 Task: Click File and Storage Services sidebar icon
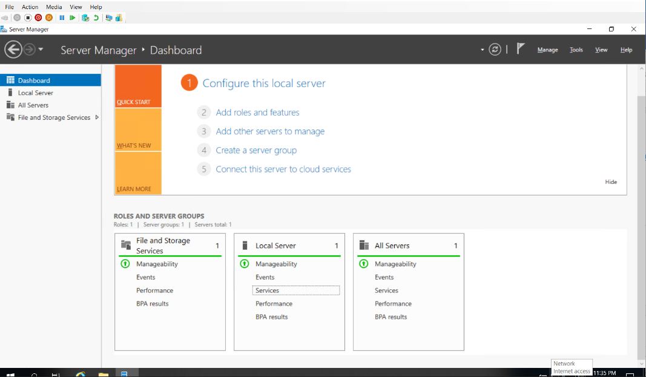[x=10, y=117]
